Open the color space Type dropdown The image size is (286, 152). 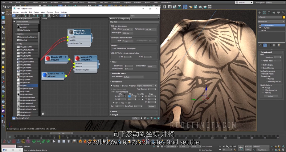(128, 41)
